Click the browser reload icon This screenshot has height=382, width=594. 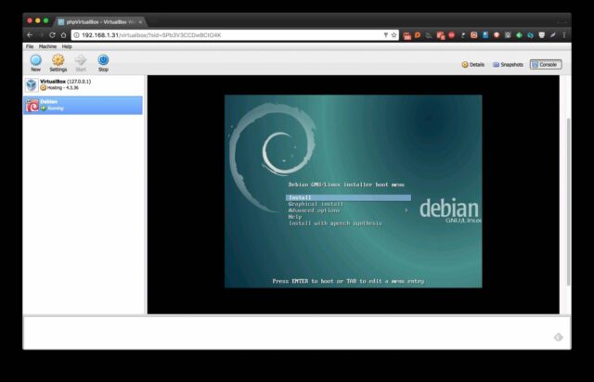52,35
